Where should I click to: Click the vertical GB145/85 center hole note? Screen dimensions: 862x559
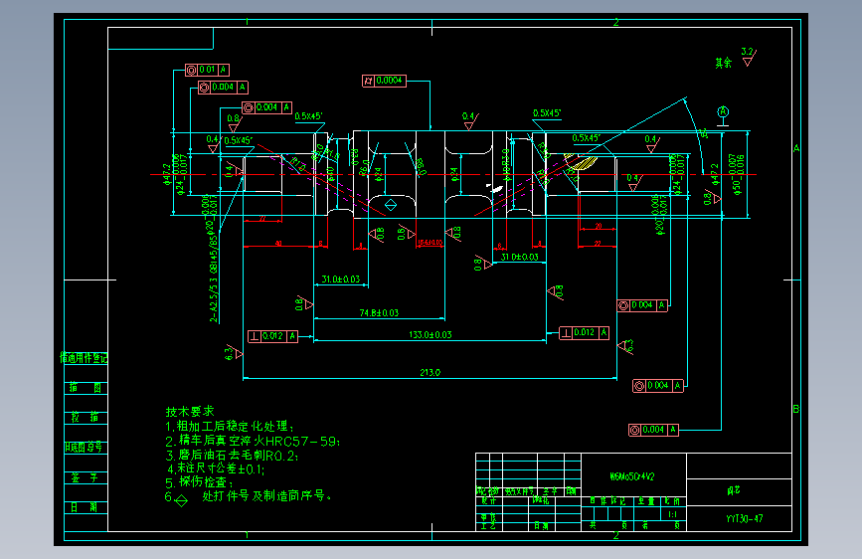pos(214,277)
